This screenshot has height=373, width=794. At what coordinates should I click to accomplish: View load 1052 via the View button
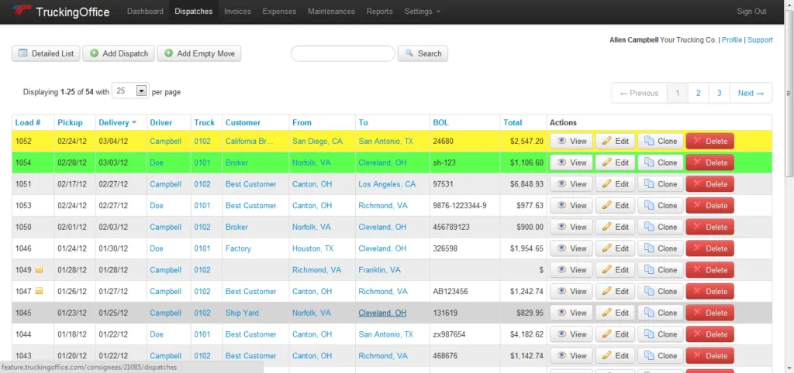click(571, 142)
